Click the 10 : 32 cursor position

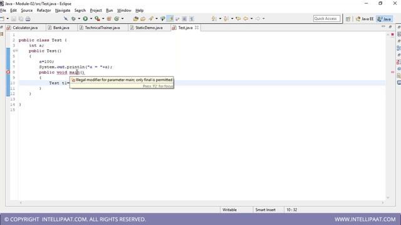click(291, 210)
